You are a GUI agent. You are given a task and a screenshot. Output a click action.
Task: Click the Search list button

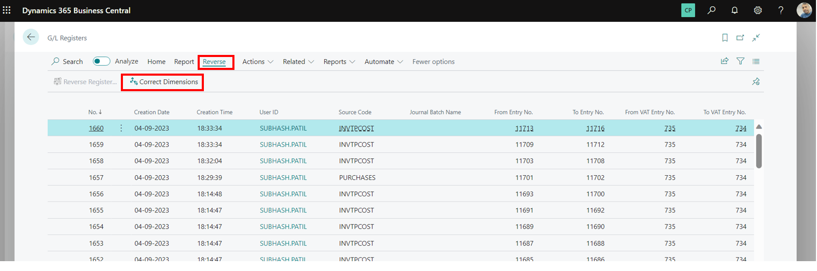(67, 61)
